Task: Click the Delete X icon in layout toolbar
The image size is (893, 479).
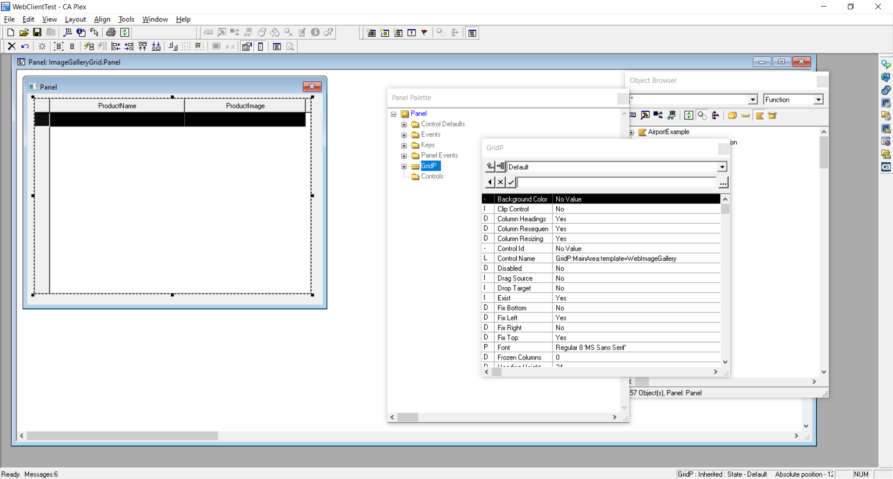Action: click(x=12, y=47)
